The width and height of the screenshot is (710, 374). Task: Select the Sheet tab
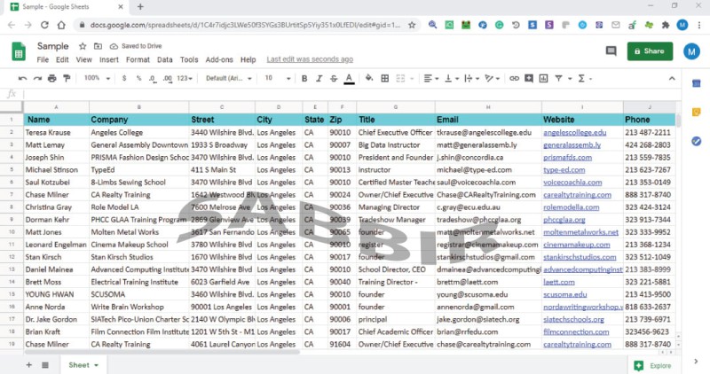(83, 365)
